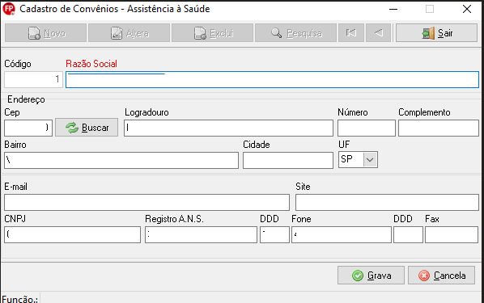Click into the Complemento field
The image size is (484, 303).
[x=439, y=128]
